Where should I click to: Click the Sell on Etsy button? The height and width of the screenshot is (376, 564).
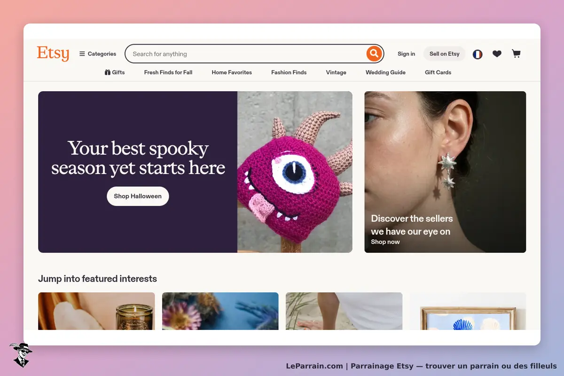445,54
